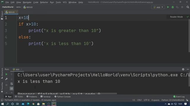The image size is (190, 106).
Task: Open Run panel gear settings
Action: pyautogui.click(x=183, y=69)
